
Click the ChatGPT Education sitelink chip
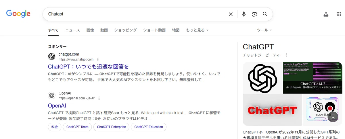pos(149,127)
